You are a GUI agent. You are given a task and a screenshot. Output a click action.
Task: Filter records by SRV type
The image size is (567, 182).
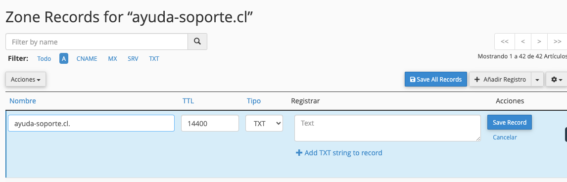pyautogui.click(x=133, y=58)
